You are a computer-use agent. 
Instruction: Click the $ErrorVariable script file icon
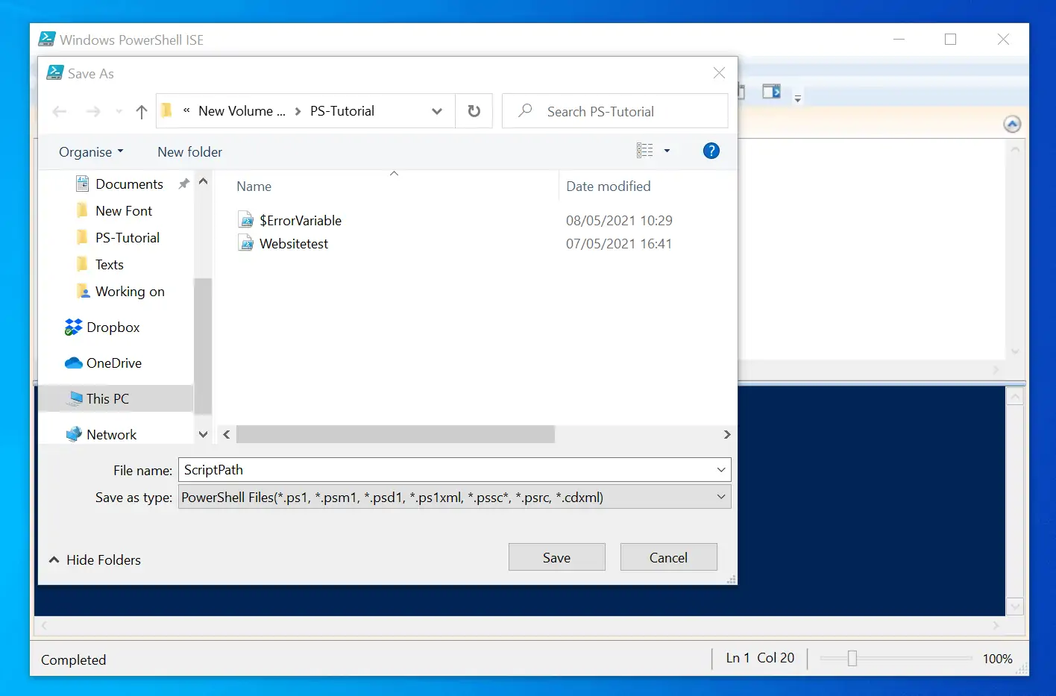click(246, 220)
